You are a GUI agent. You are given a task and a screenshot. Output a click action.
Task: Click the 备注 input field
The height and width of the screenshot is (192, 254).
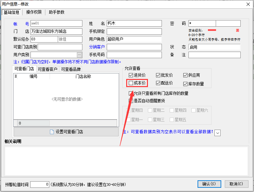214,55
